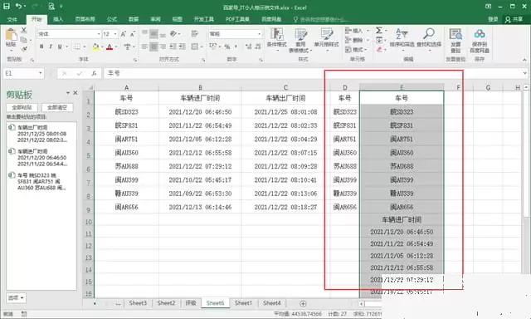This screenshot has width=531, height=319.
Task: Open the font color dropdown arrow
Action: click(x=116, y=47)
